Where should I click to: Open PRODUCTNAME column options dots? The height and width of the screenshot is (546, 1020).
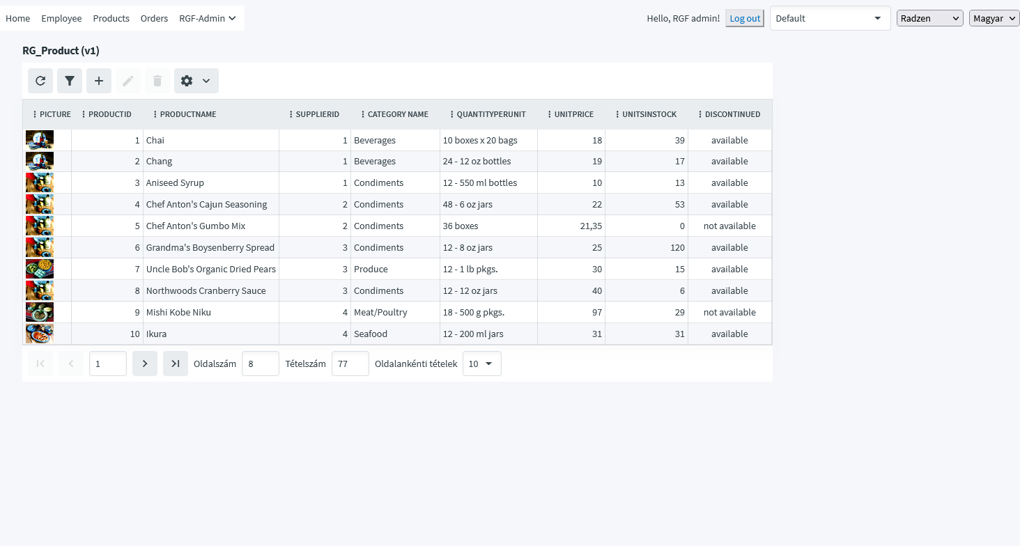pos(155,114)
